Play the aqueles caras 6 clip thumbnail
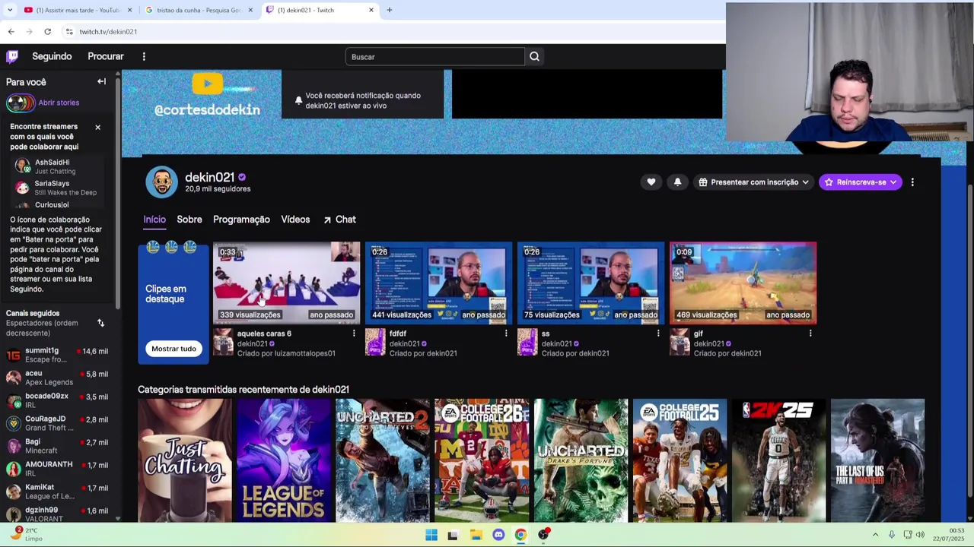974x547 pixels. coord(286,283)
